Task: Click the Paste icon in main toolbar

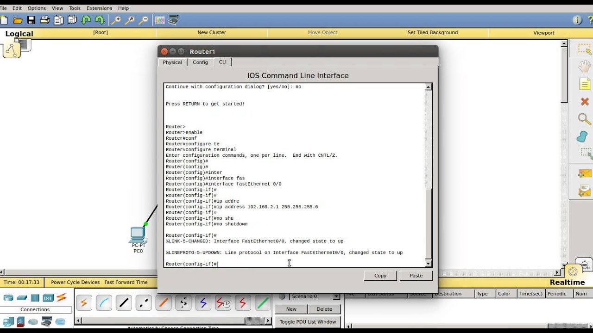Action: [72, 20]
